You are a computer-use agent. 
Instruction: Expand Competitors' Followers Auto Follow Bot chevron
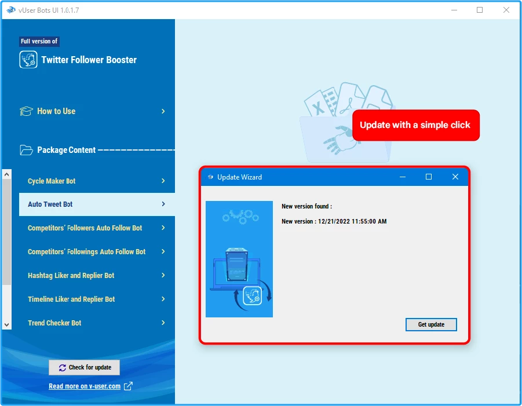pyautogui.click(x=163, y=228)
